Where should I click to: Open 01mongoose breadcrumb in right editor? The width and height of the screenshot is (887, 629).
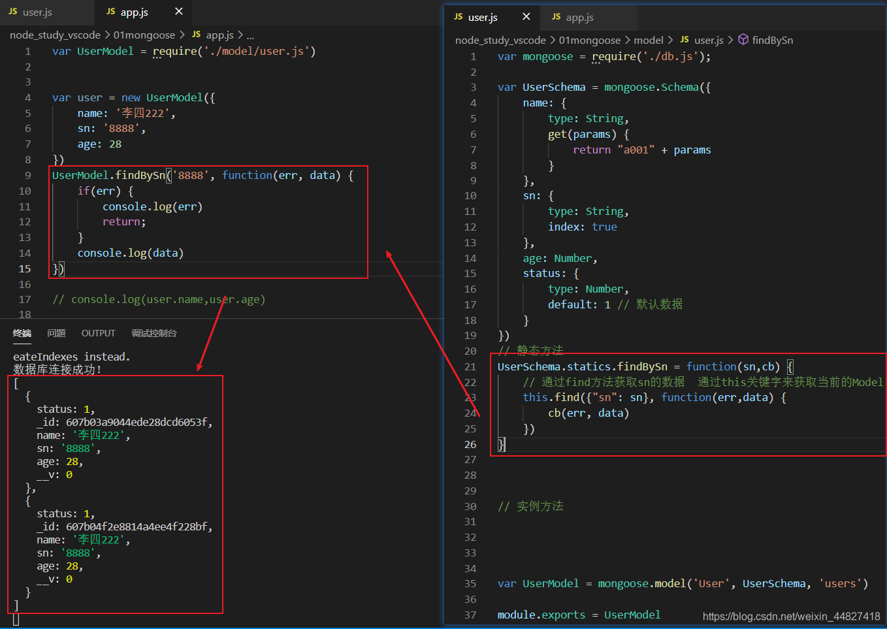pos(590,40)
